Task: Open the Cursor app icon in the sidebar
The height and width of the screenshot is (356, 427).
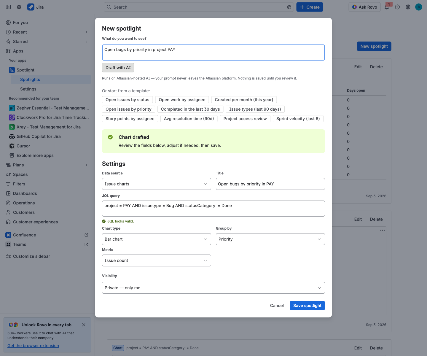Action: [x=12, y=146]
